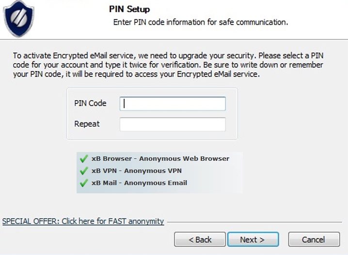The image size is (348, 255).
Task: Click the shield logo icon
Action: point(18,18)
